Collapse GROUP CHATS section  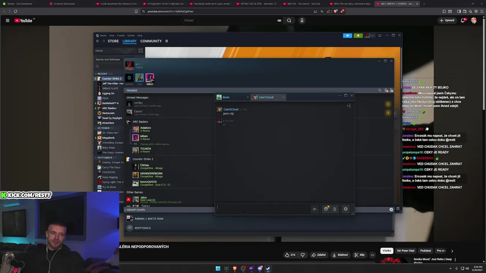(125, 210)
